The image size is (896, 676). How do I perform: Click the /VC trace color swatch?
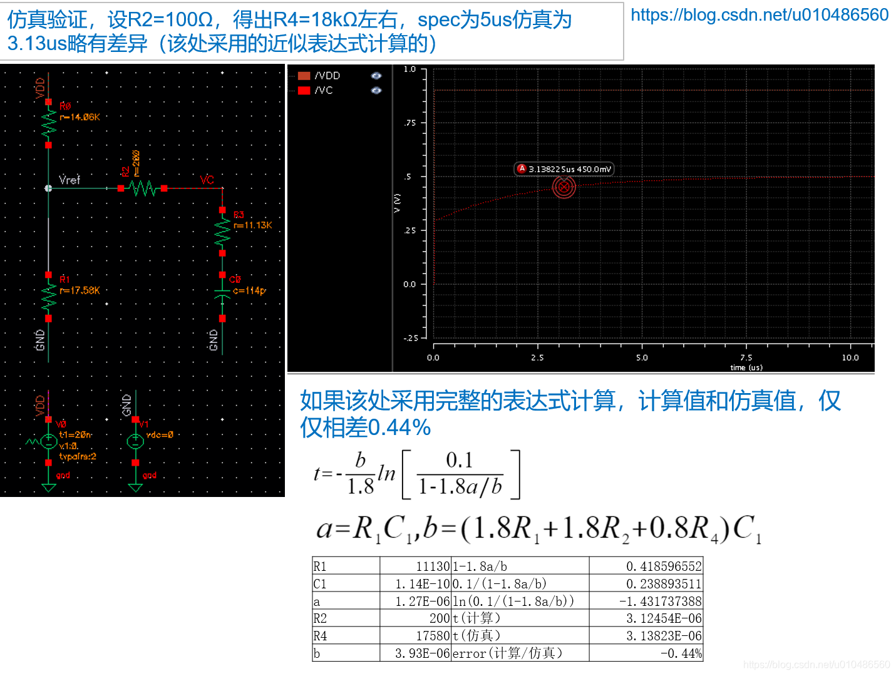[304, 91]
